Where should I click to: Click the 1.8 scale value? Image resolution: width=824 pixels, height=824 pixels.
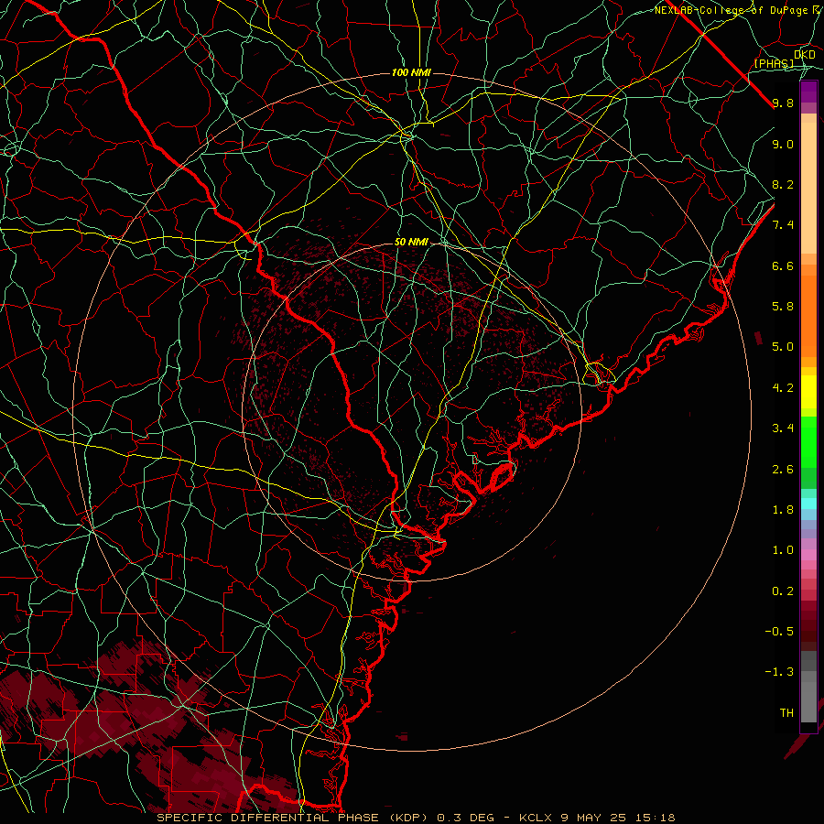783,510
